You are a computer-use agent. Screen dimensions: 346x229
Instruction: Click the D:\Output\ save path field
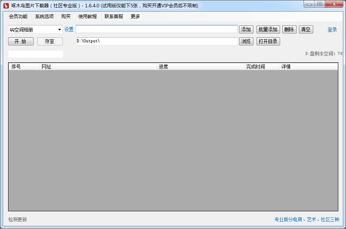(x=157, y=41)
